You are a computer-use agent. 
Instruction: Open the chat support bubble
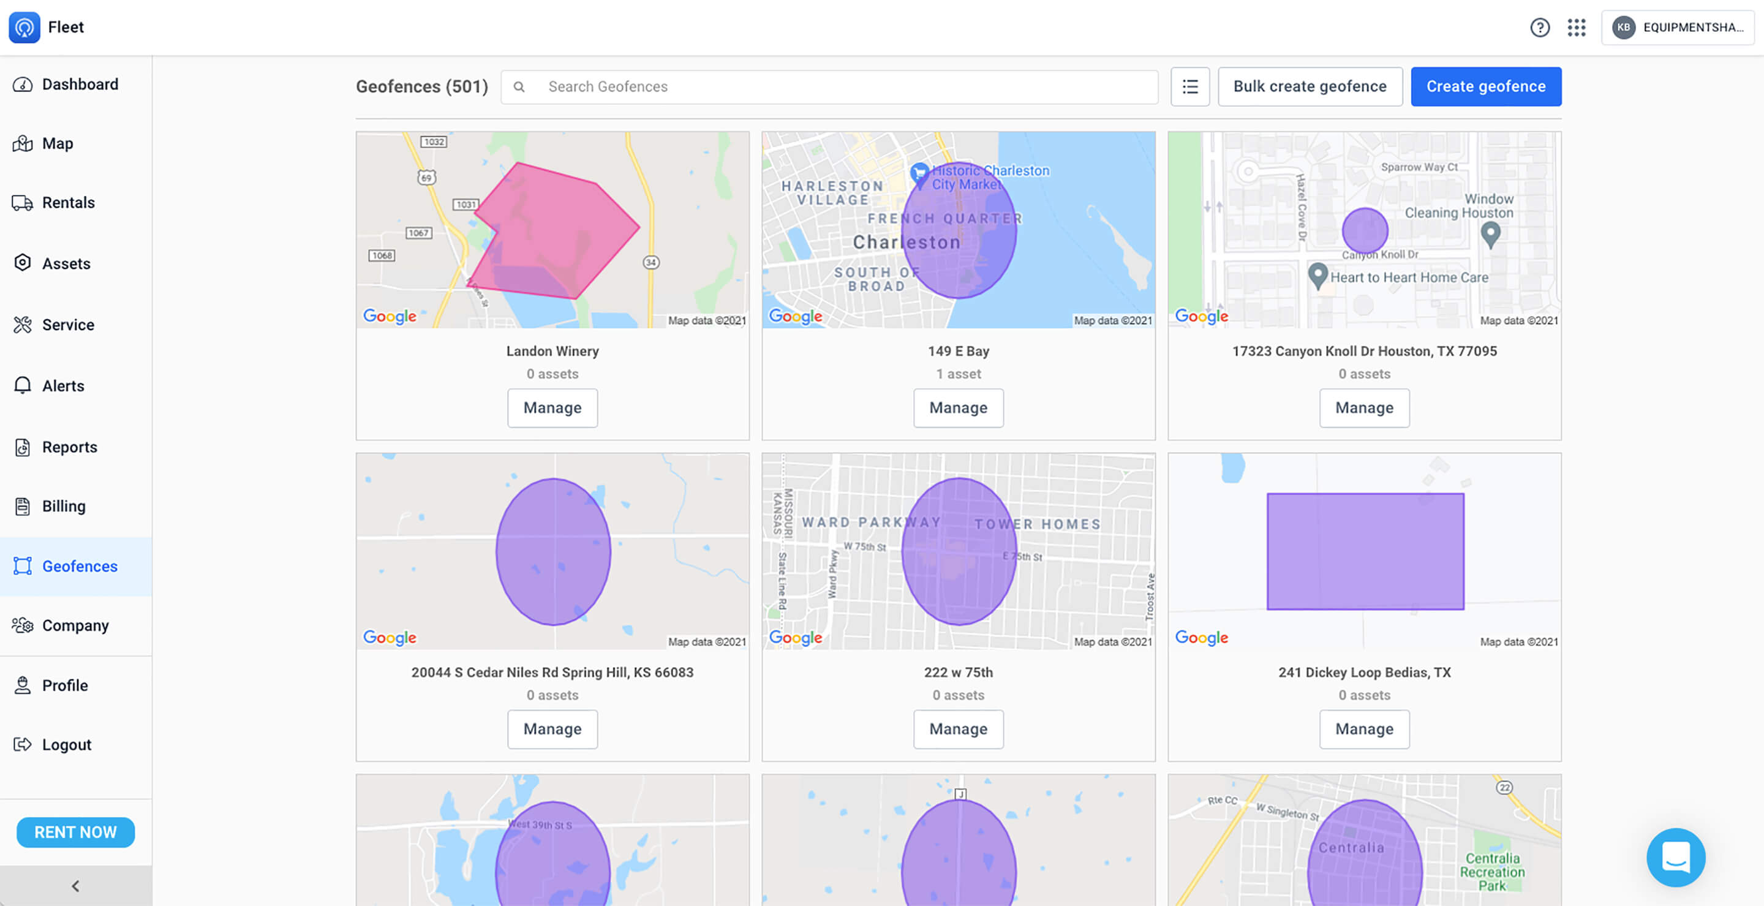(x=1675, y=858)
